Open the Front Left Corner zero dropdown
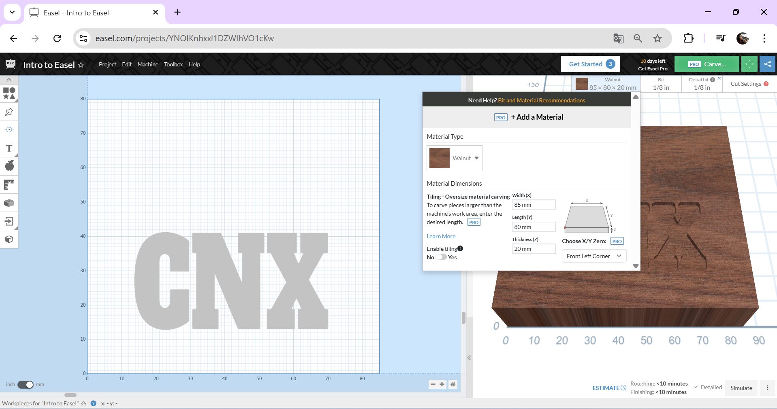Viewport: 777px width, 409px height. 594,256
